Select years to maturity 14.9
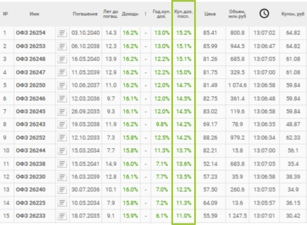Screen dimensions: 307x225 point(111,164)
